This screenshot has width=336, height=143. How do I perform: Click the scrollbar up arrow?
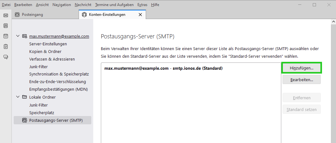click(334, 22)
